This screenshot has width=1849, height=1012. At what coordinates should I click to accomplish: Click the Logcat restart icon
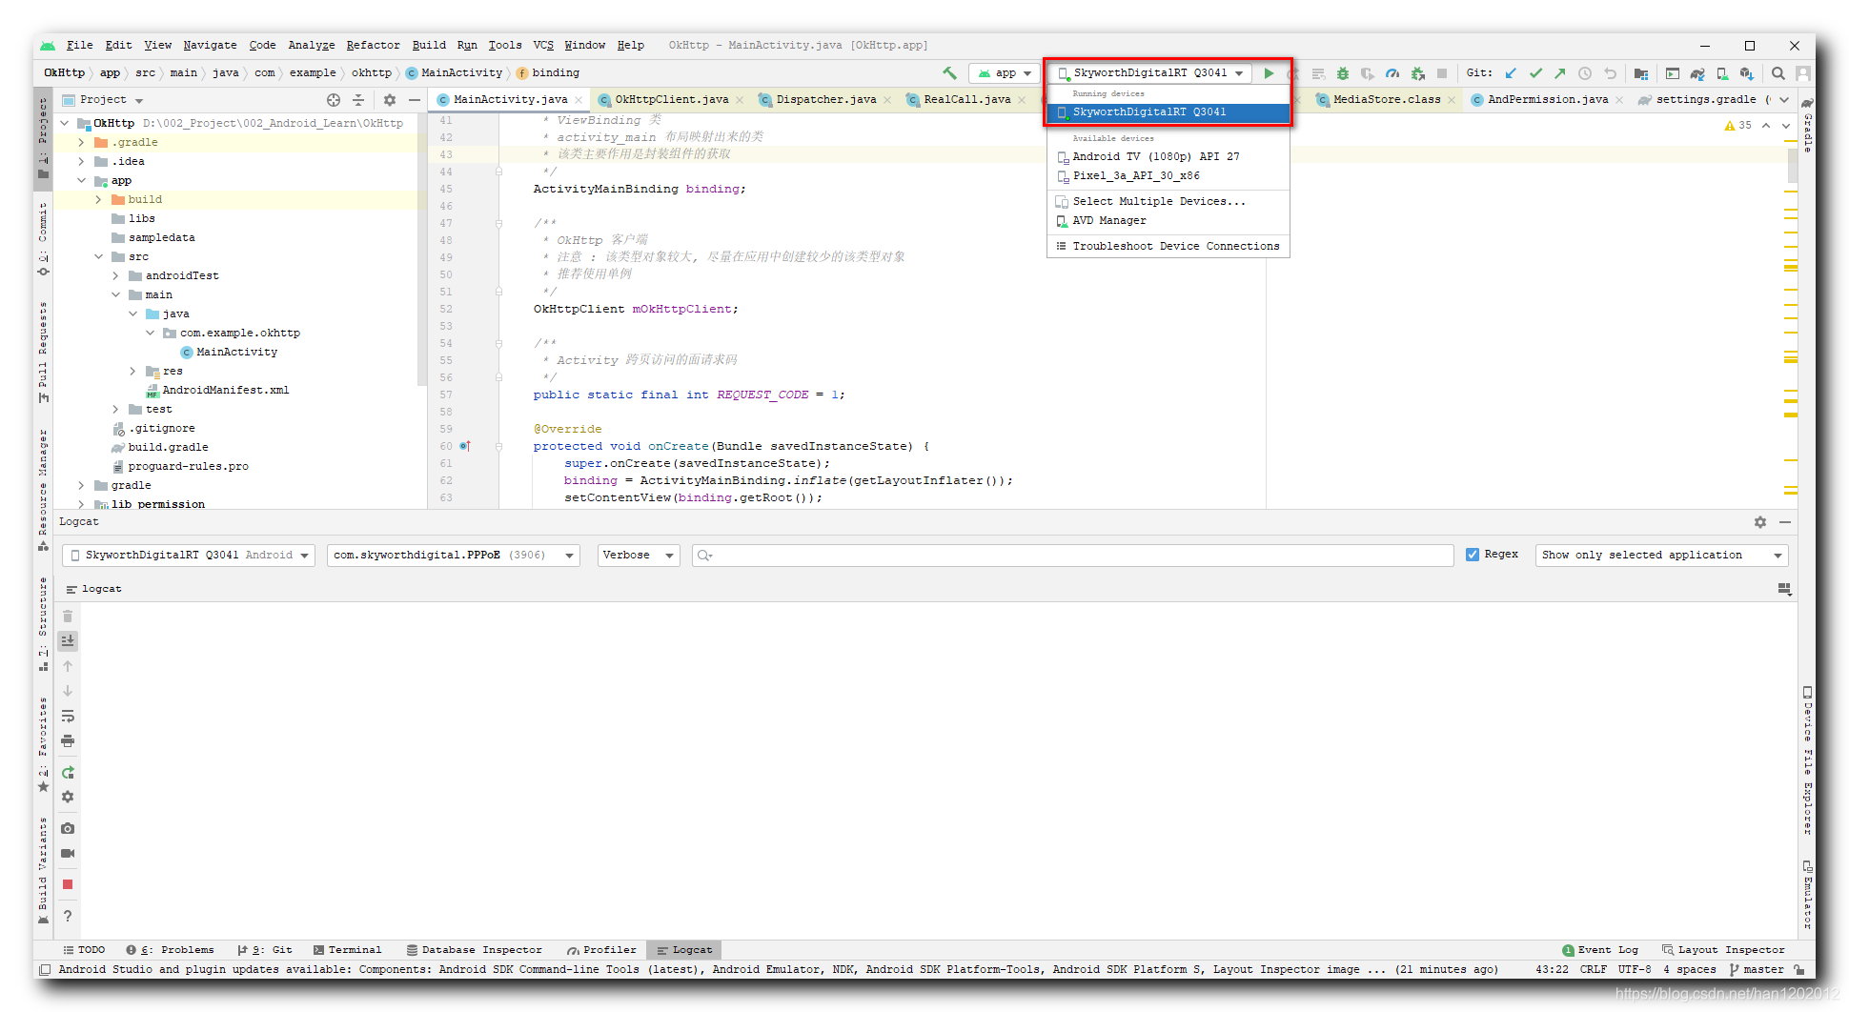[x=68, y=772]
